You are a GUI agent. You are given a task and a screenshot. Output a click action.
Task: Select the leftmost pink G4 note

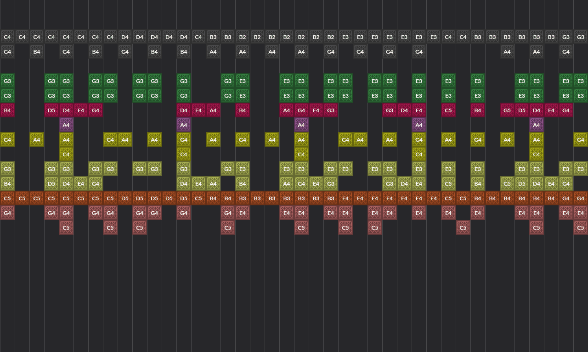coord(7,213)
